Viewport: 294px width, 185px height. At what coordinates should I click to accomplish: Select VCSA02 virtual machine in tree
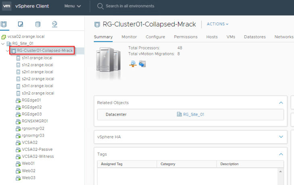tap(30, 142)
